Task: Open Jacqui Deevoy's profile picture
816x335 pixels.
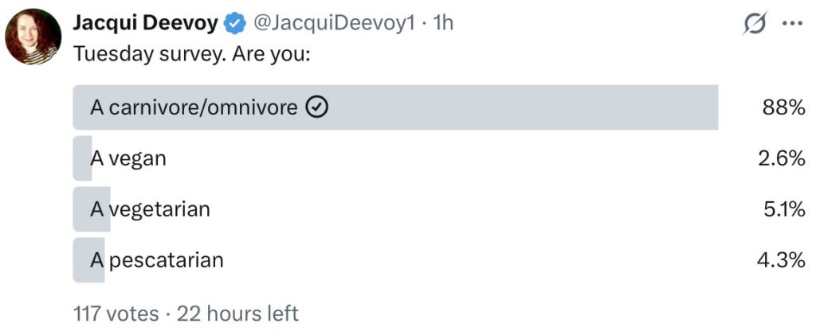Action: tap(33, 37)
